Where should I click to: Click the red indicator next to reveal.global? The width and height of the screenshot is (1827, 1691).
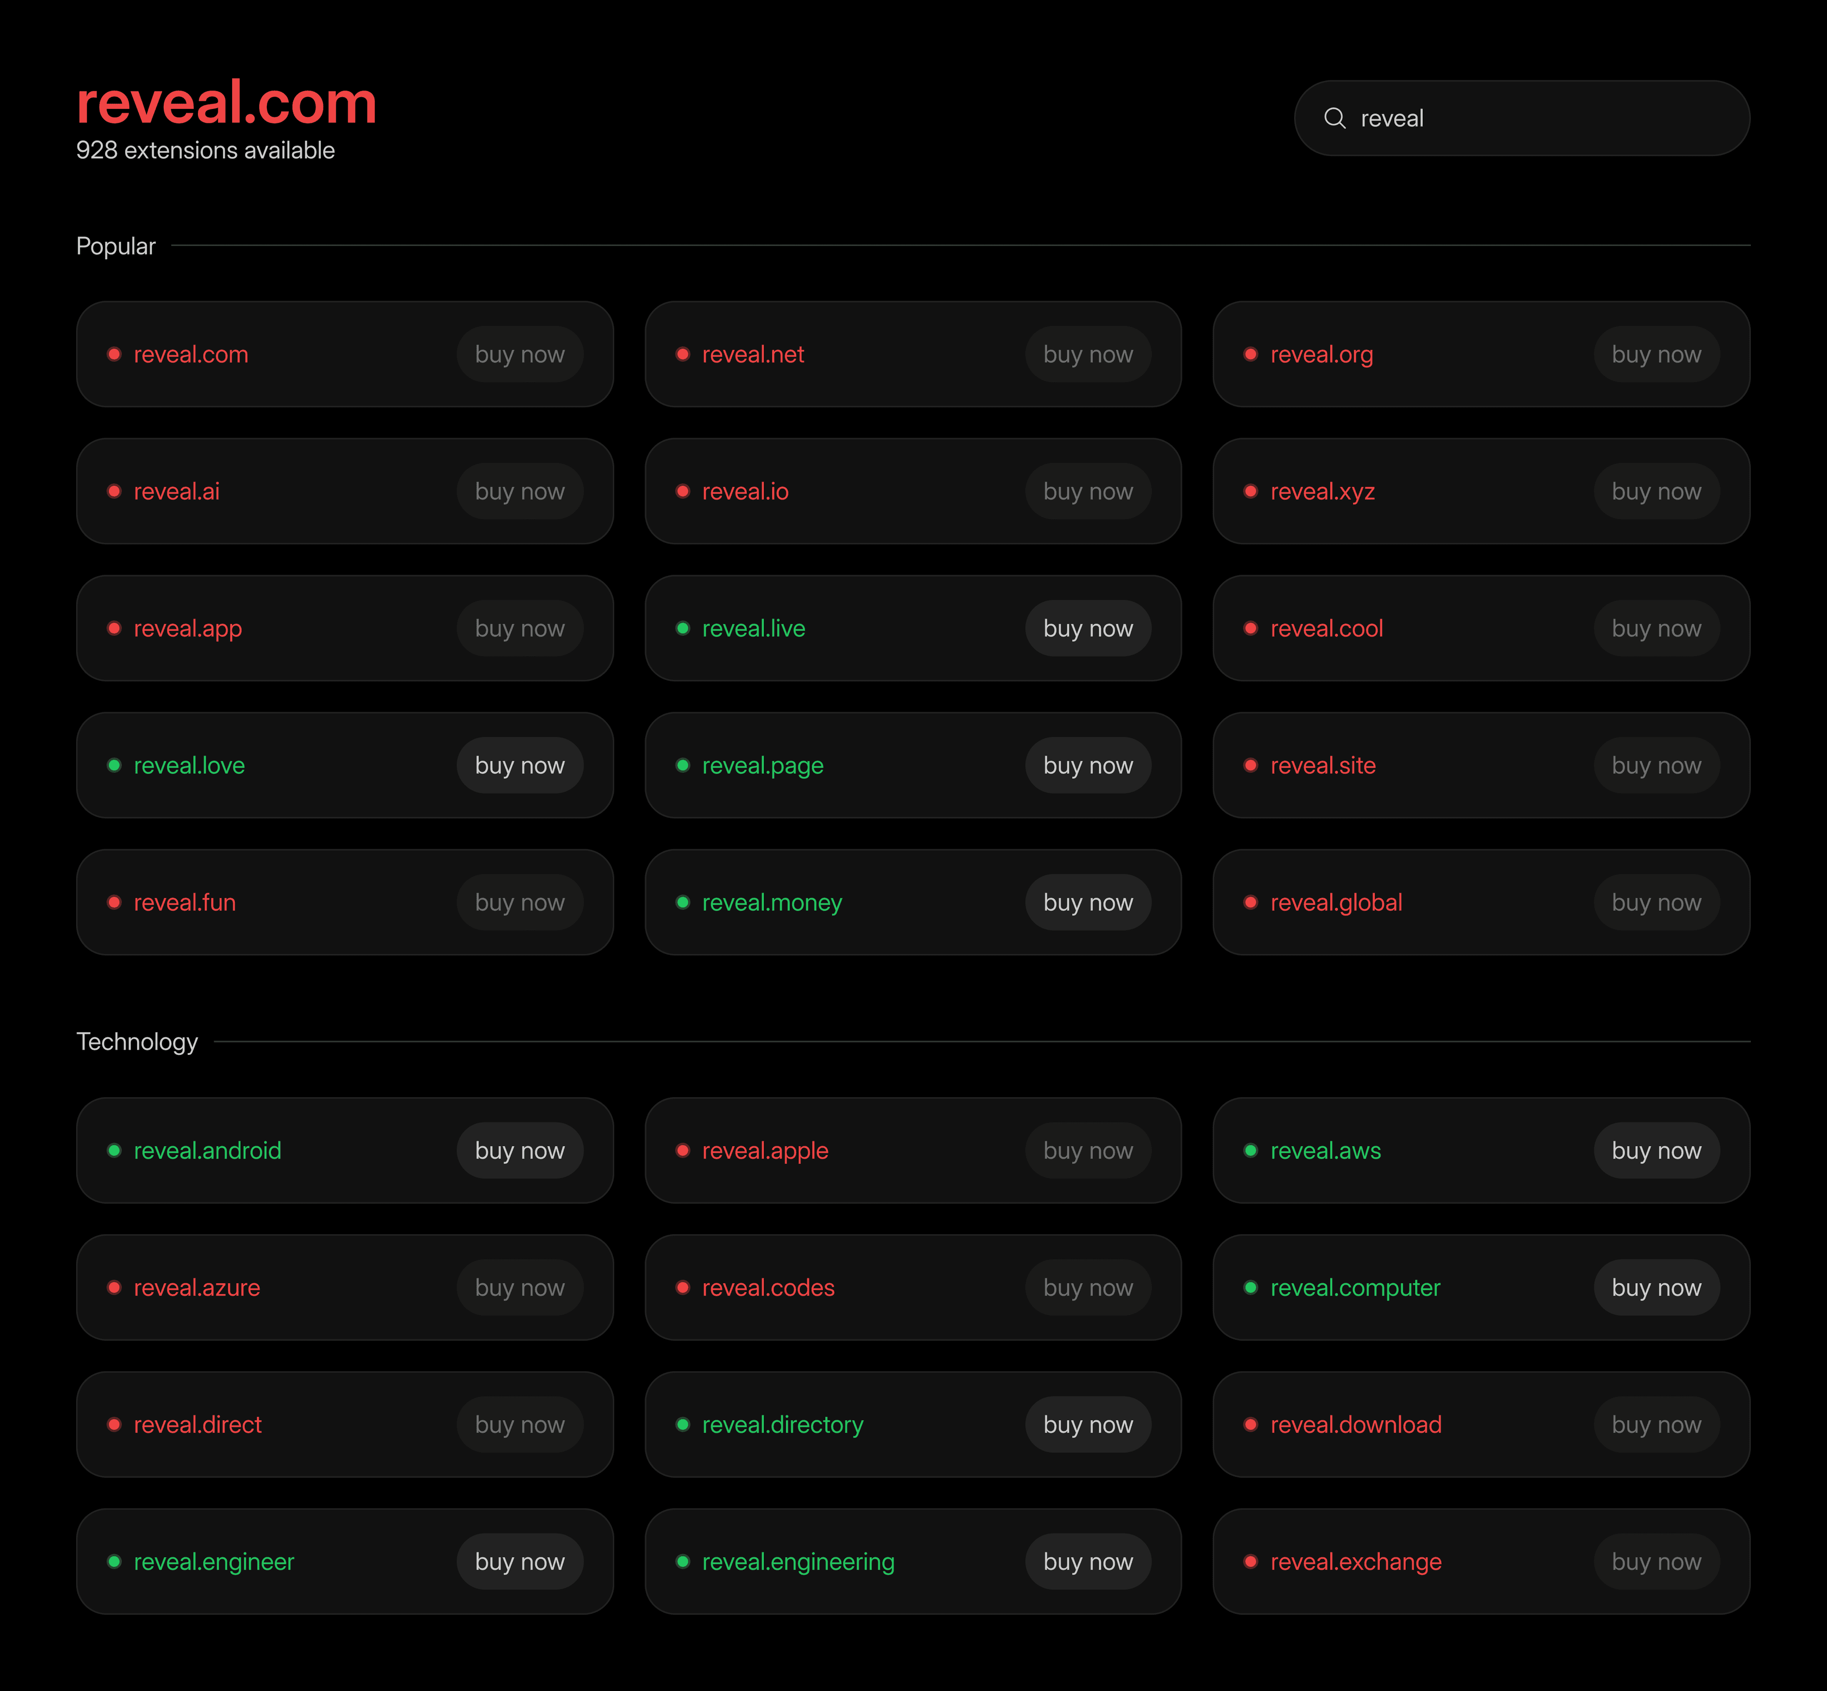1251,902
